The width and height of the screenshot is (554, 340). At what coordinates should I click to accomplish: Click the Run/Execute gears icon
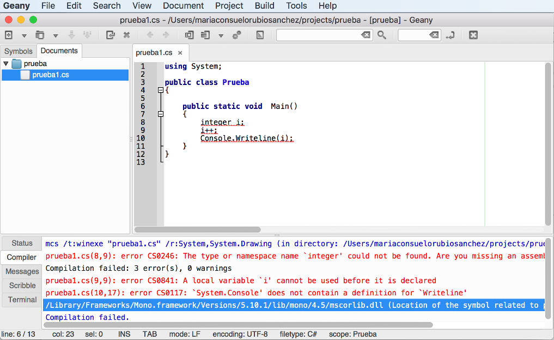[x=237, y=35]
